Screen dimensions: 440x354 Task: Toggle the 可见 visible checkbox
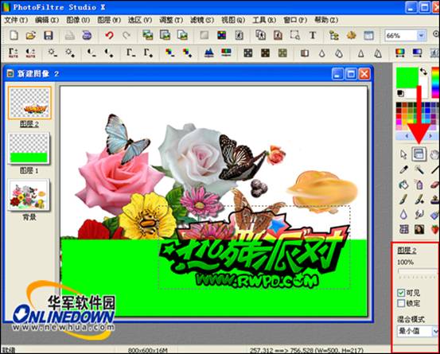(x=401, y=293)
